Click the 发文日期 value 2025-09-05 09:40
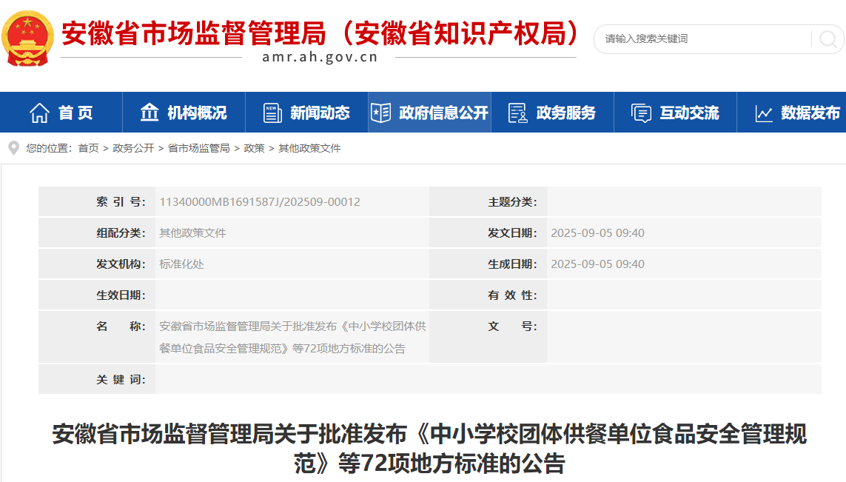The image size is (846, 482). pyautogui.click(x=597, y=232)
